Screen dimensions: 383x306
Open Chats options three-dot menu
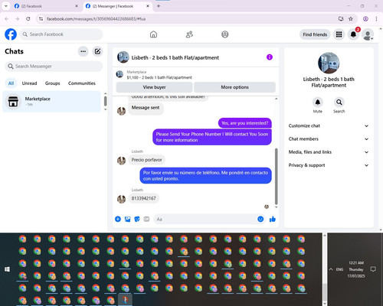coord(83,51)
